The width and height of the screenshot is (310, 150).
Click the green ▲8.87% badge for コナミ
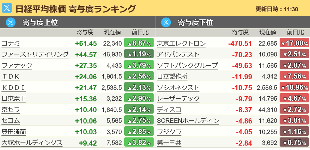(139, 43)
